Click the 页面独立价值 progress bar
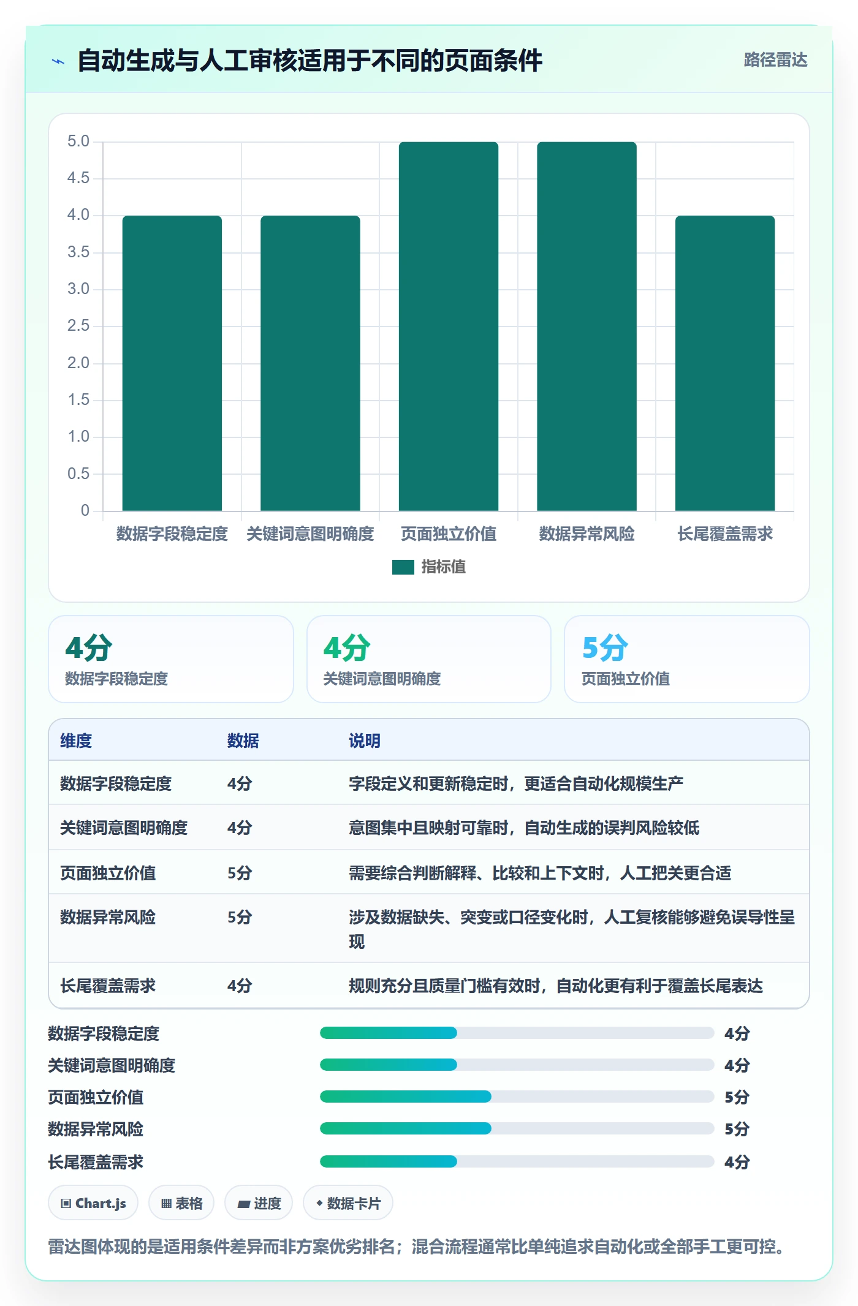 517,1097
